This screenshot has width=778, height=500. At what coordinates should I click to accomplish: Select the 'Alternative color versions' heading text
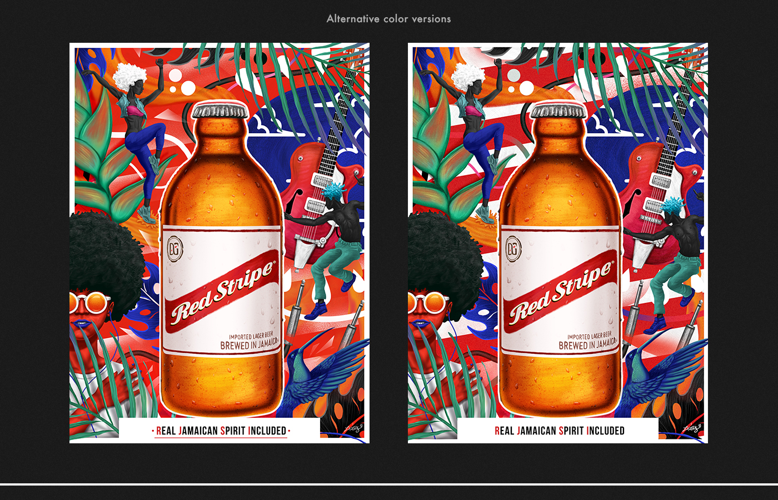(x=389, y=19)
